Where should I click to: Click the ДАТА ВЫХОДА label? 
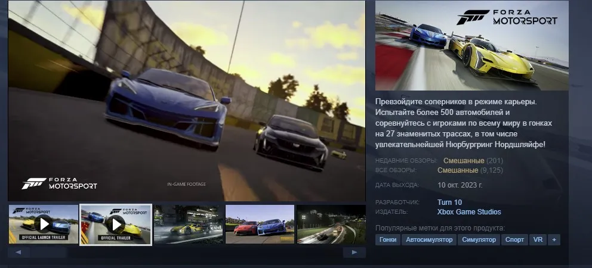pos(397,185)
